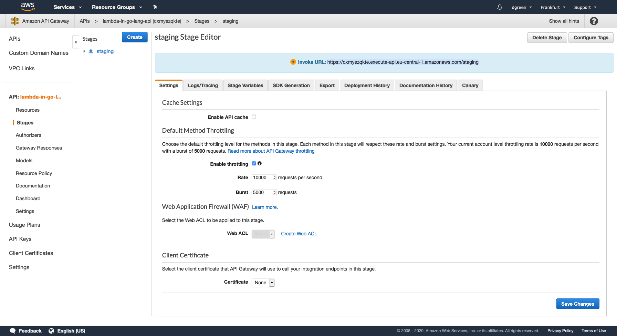
Task: Open the dgreen account dropdown
Action: tap(522, 7)
